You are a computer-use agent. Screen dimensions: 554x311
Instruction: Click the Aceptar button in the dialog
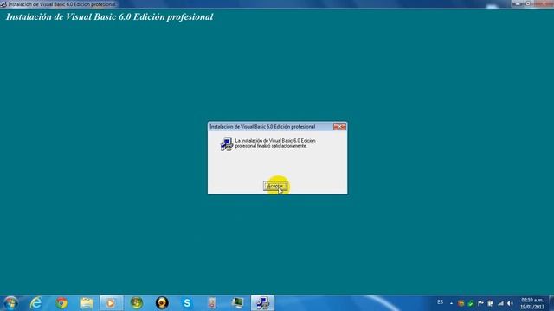click(x=275, y=186)
